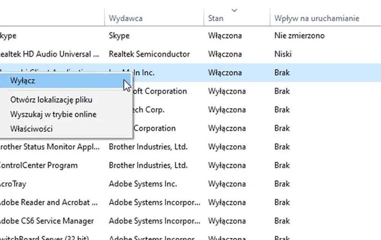
Task: Click Brak impact in Adobe CS6 row
Action: click(x=282, y=221)
